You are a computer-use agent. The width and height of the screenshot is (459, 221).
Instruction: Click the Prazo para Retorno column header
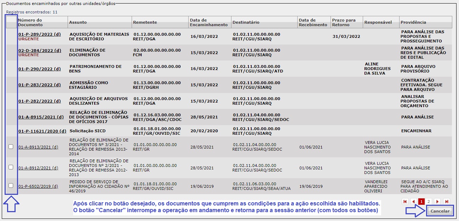pyautogui.click(x=347, y=22)
